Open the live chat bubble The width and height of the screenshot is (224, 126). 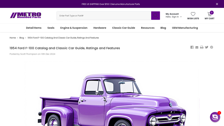[215, 117]
